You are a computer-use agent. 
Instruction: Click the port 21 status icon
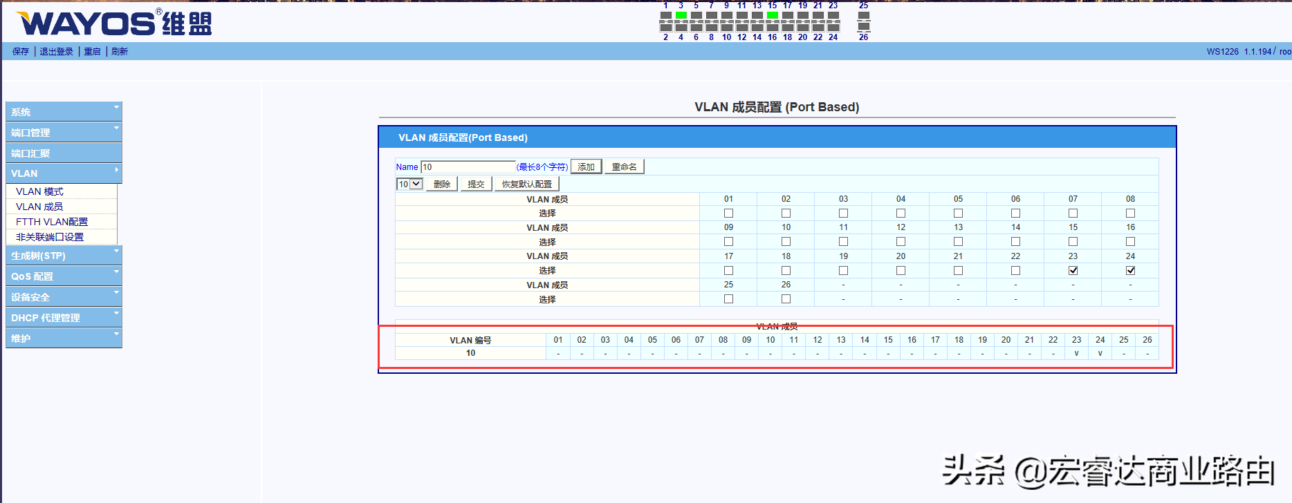coord(818,15)
